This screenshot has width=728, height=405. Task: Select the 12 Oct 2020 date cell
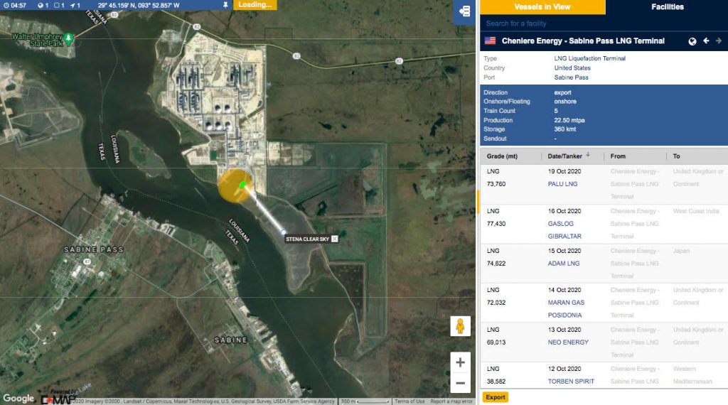point(564,369)
